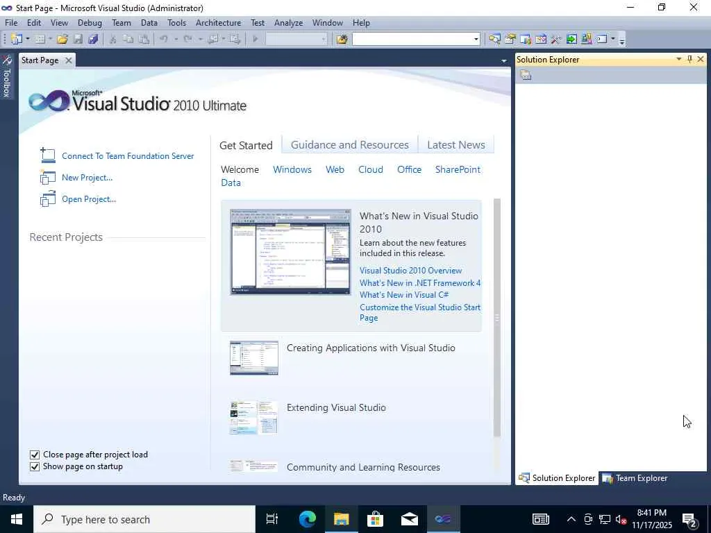The height and width of the screenshot is (533, 711).
Task: Open the Toolbar Options overflow arrow
Action: (x=622, y=41)
